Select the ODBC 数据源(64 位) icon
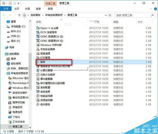This screenshot has width=158, height=134. tap(38, 41)
